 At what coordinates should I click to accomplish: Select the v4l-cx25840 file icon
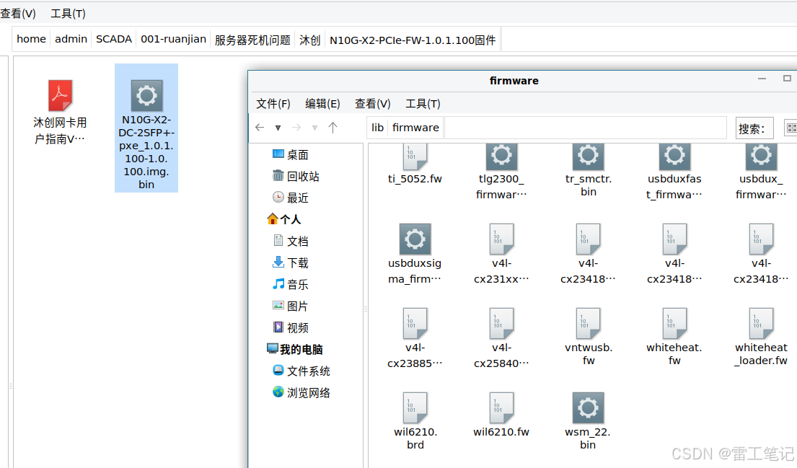click(501, 323)
